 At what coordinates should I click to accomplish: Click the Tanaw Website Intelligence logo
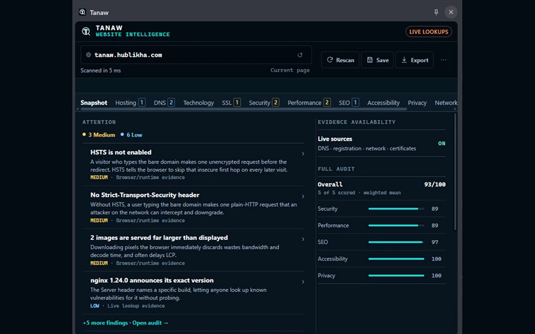point(86,31)
